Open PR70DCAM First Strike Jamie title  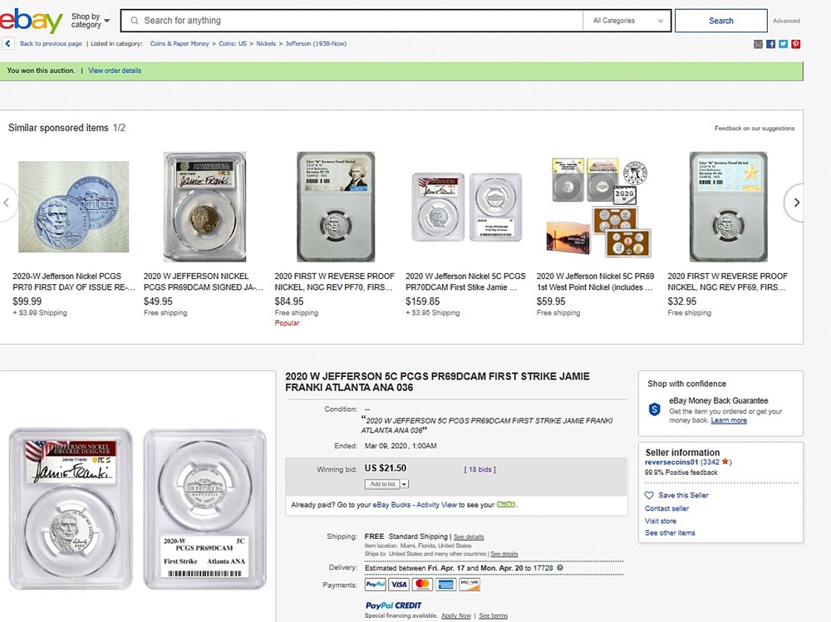click(465, 282)
